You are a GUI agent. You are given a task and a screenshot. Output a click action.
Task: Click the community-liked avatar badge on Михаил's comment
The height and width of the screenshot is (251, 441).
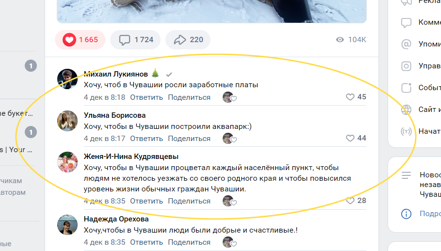tap(229, 97)
